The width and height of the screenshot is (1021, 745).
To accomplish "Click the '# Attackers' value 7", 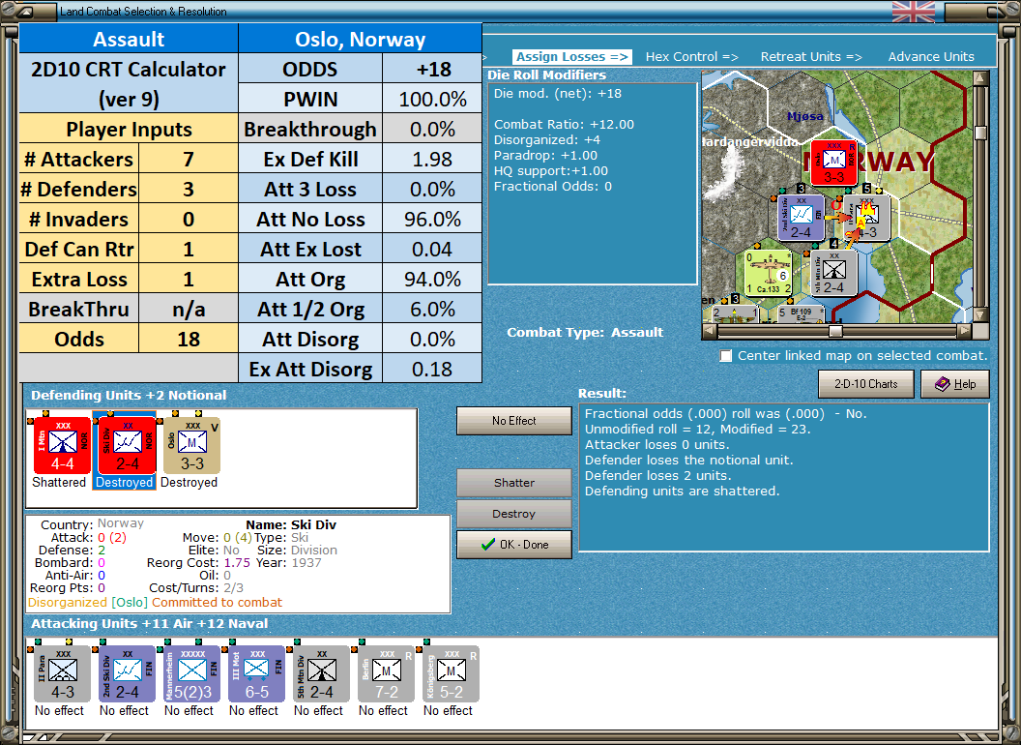I will click(x=189, y=159).
